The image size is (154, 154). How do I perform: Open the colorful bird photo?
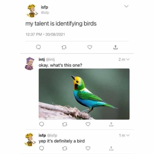pyautogui.click(x=84, y=94)
